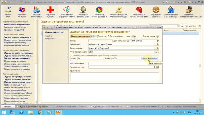Open Журнал замены постельного белья link

coord(18,93)
